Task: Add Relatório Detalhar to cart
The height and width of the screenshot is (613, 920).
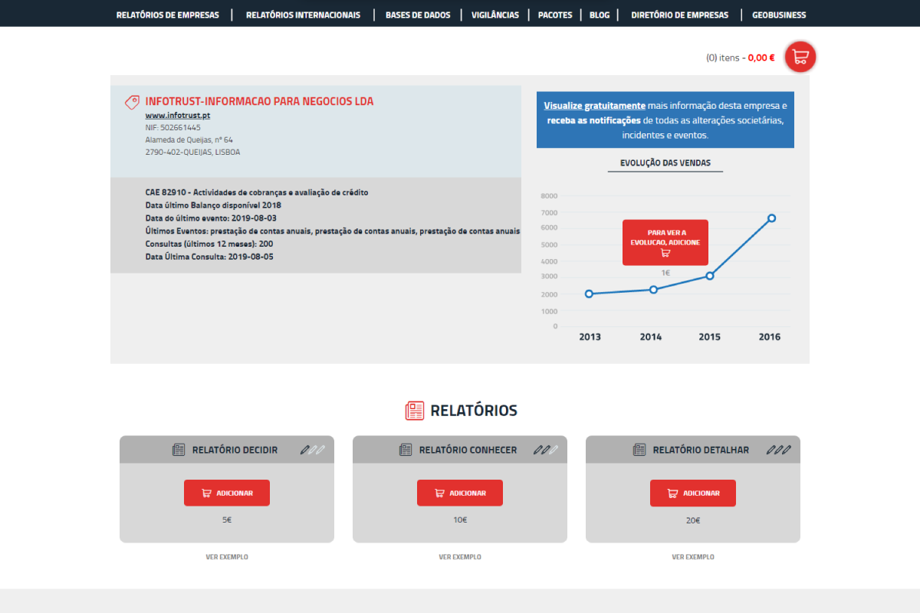Action: [693, 493]
